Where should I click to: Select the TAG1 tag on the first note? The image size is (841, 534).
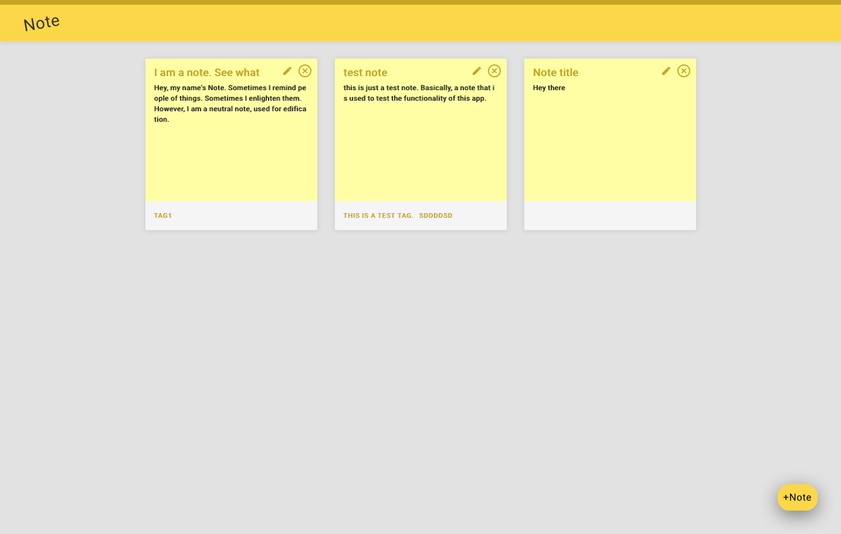pyautogui.click(x=163, y=215)
